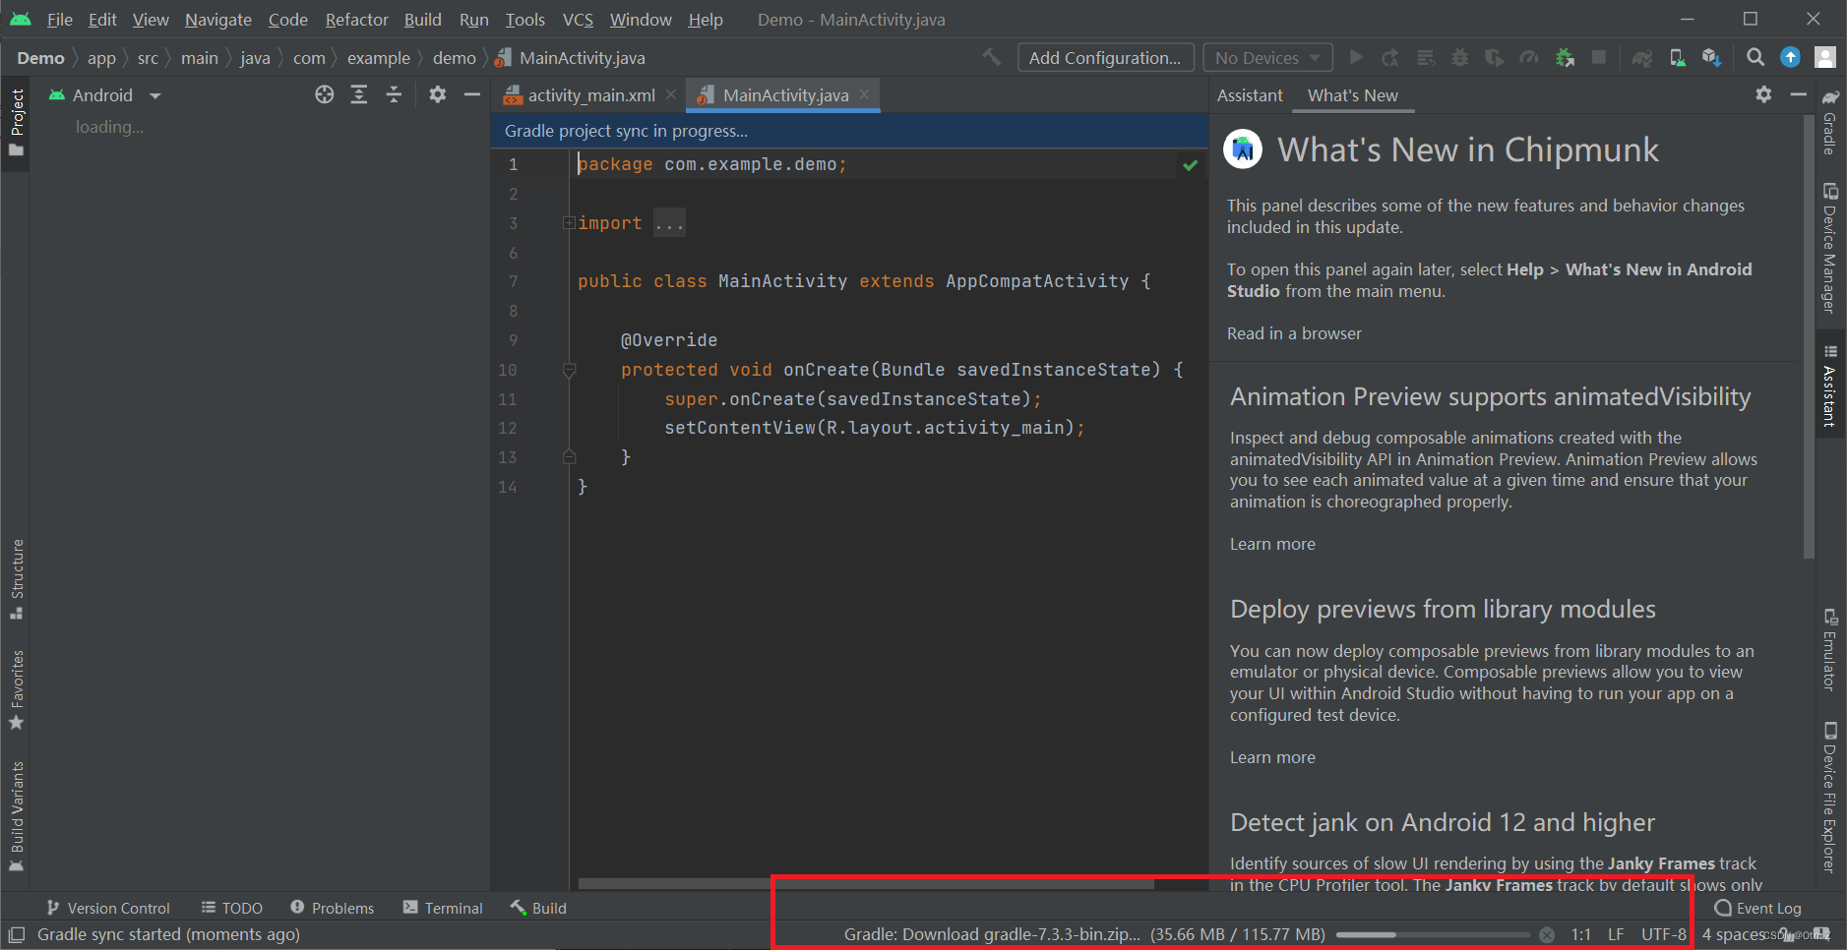
Task: Toggle the Gradle tool window on right
Action: coord(1830,124)
